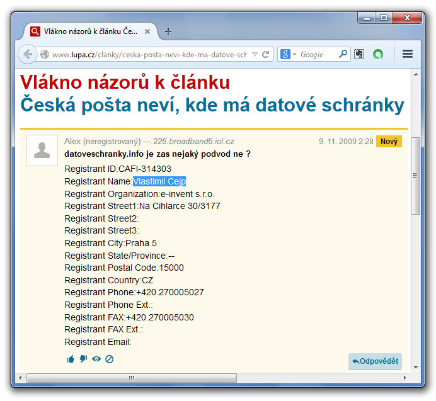Click the Nový badge on comment
436x401 pixels.
coord(389,142)
